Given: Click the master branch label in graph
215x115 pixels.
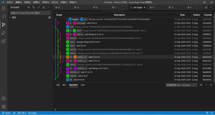Looking at the screenshot, I should (x=74, y=19).
